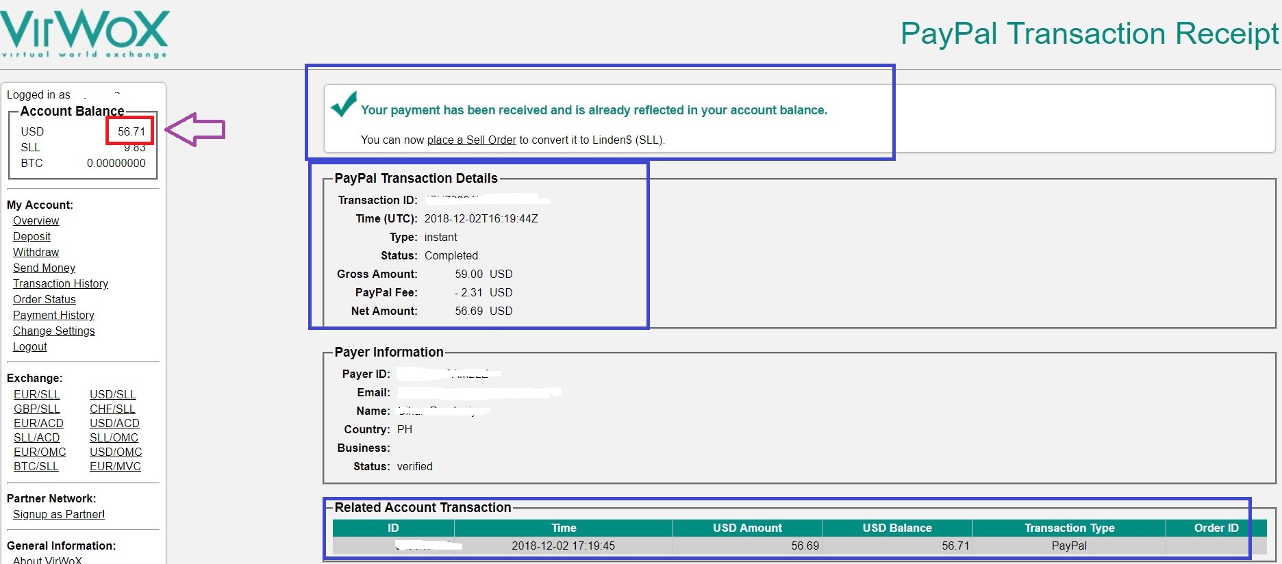The width and height of the screenshot is (1282, 564).
Task: Open the Overview account page
Action: (36, 220)
